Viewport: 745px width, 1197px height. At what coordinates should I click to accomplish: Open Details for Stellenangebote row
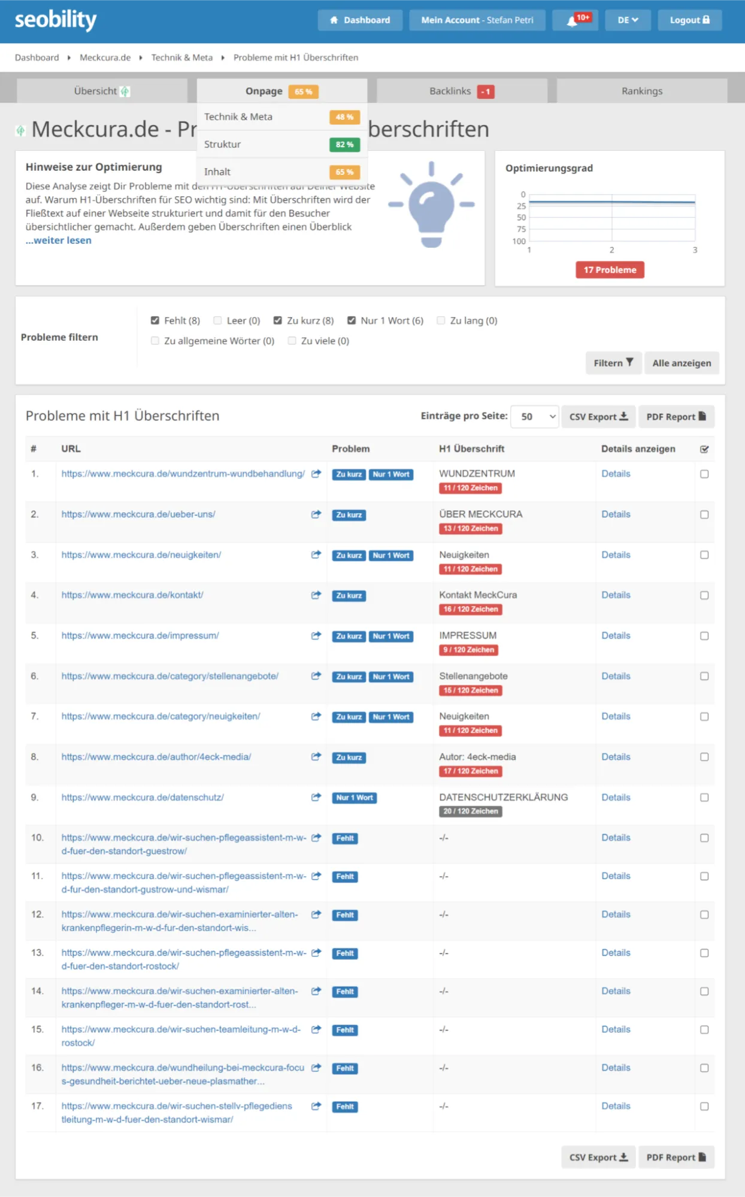click(616, 676)
